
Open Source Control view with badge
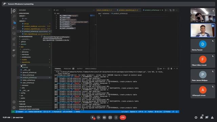(14, 22)
